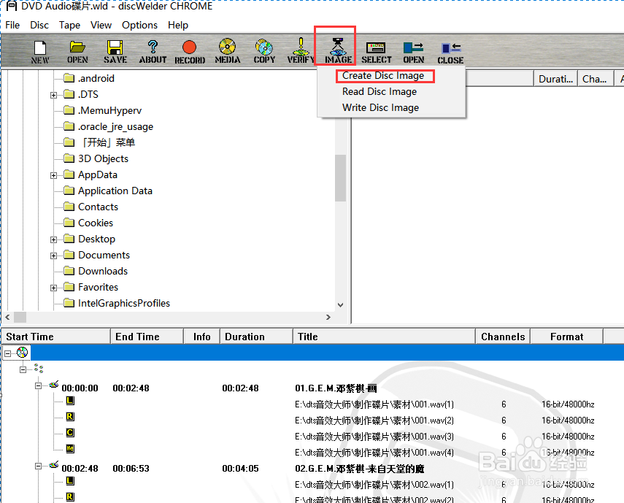Click the OPEN tray toolbar icon
The width and height of the screenshot is (624, 503).
[414, 53]
